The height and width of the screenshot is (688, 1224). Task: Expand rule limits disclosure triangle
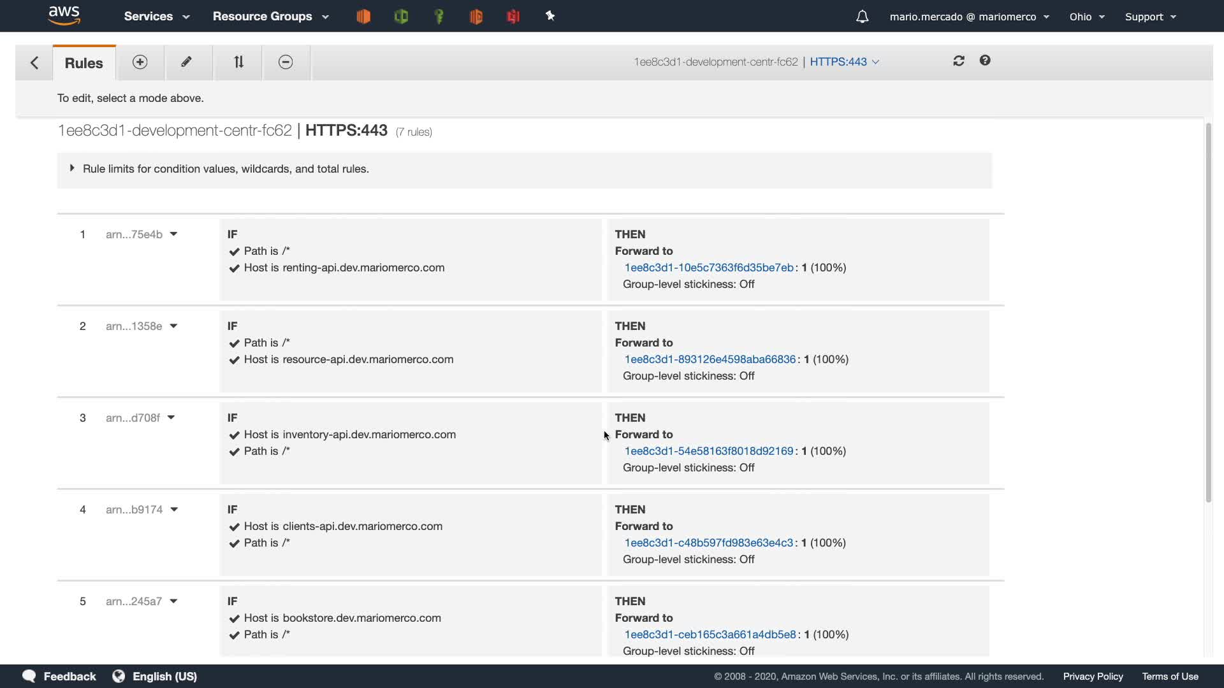[x=72, y=168]
